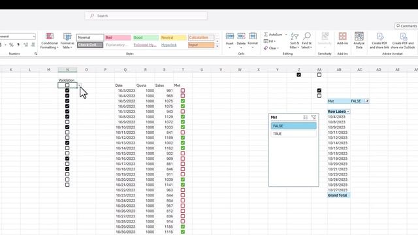Open Format as Table gallery
The width and height of the screenshot is (418, 235).
[x=67, y=40]
